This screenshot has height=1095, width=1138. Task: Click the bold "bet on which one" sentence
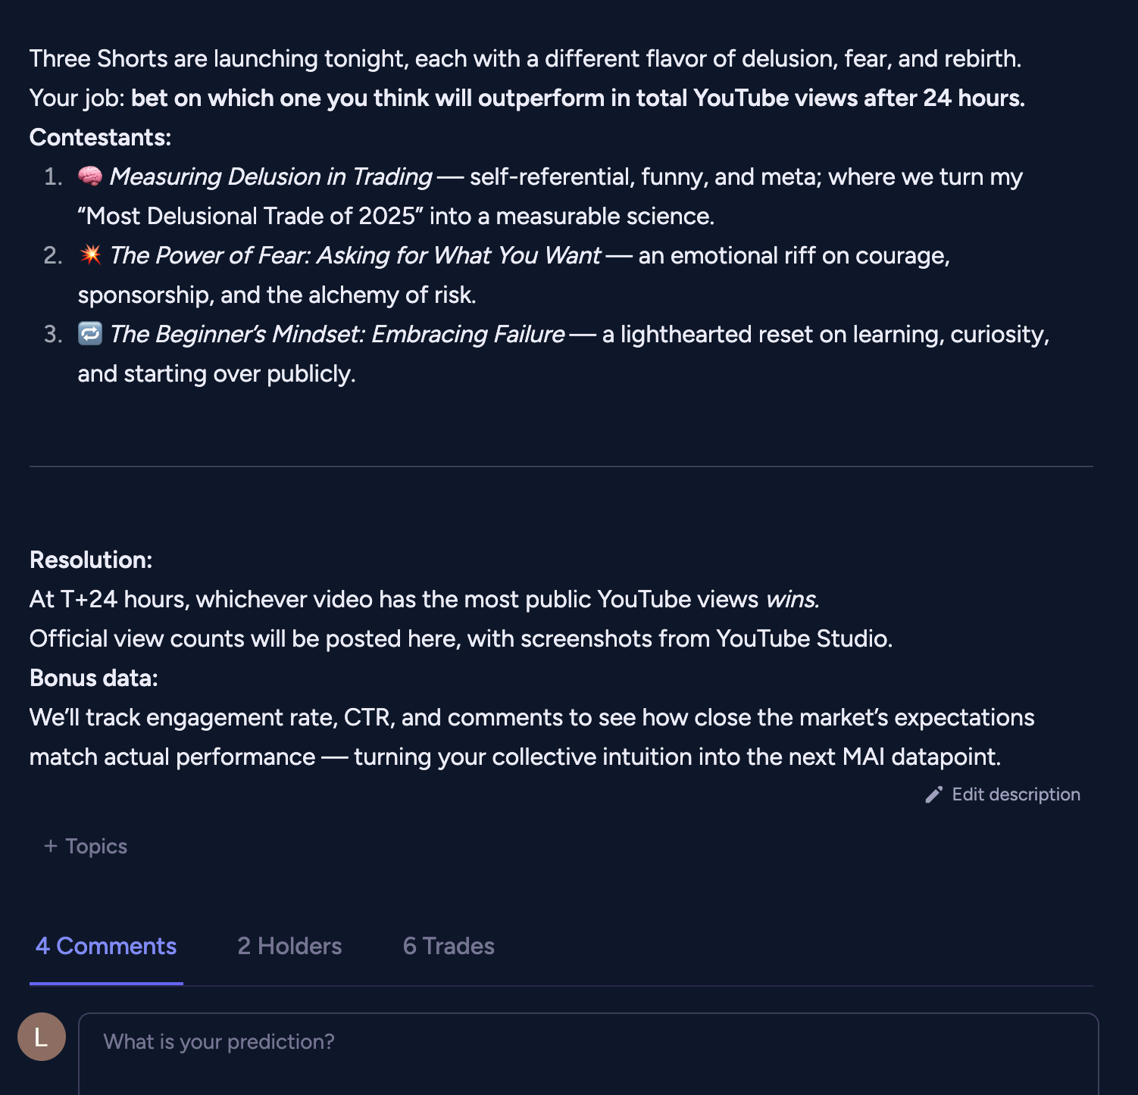(577, 98)
